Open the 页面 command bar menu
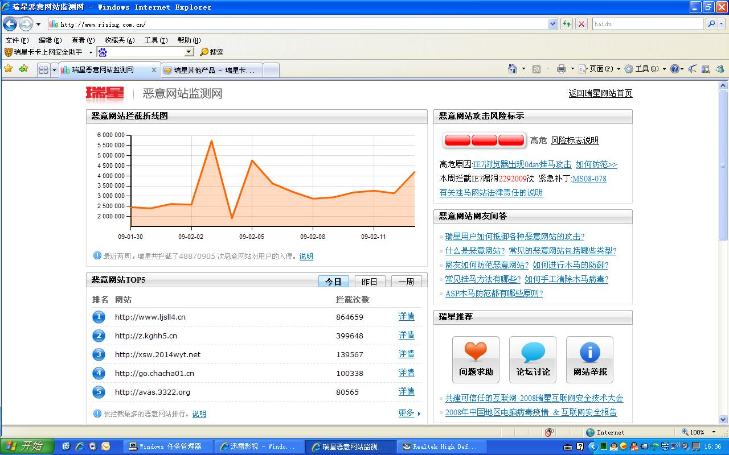The width and height of the screenshot is (729, 455). [600, 69]
